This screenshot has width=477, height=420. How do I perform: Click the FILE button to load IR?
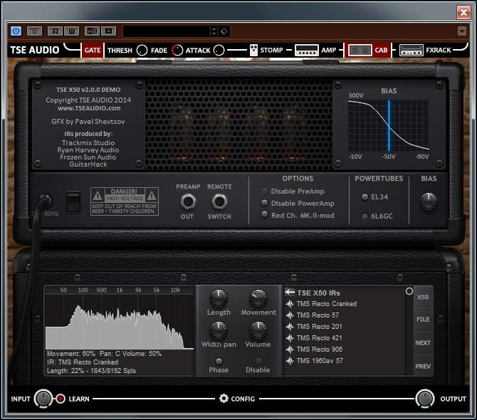[423, 320]
